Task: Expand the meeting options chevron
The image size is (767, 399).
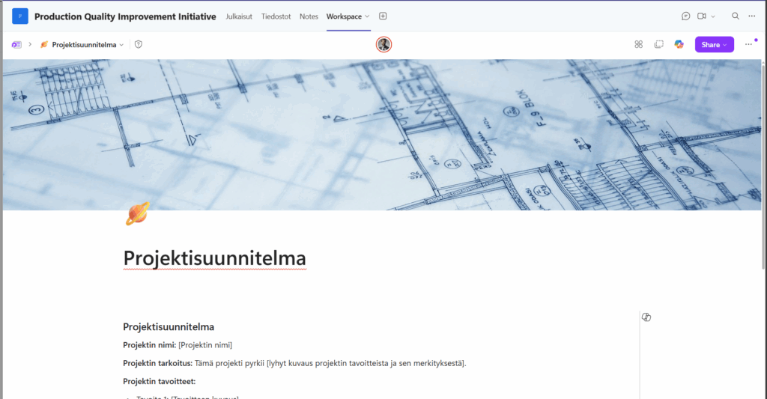Action: point(713,16)
